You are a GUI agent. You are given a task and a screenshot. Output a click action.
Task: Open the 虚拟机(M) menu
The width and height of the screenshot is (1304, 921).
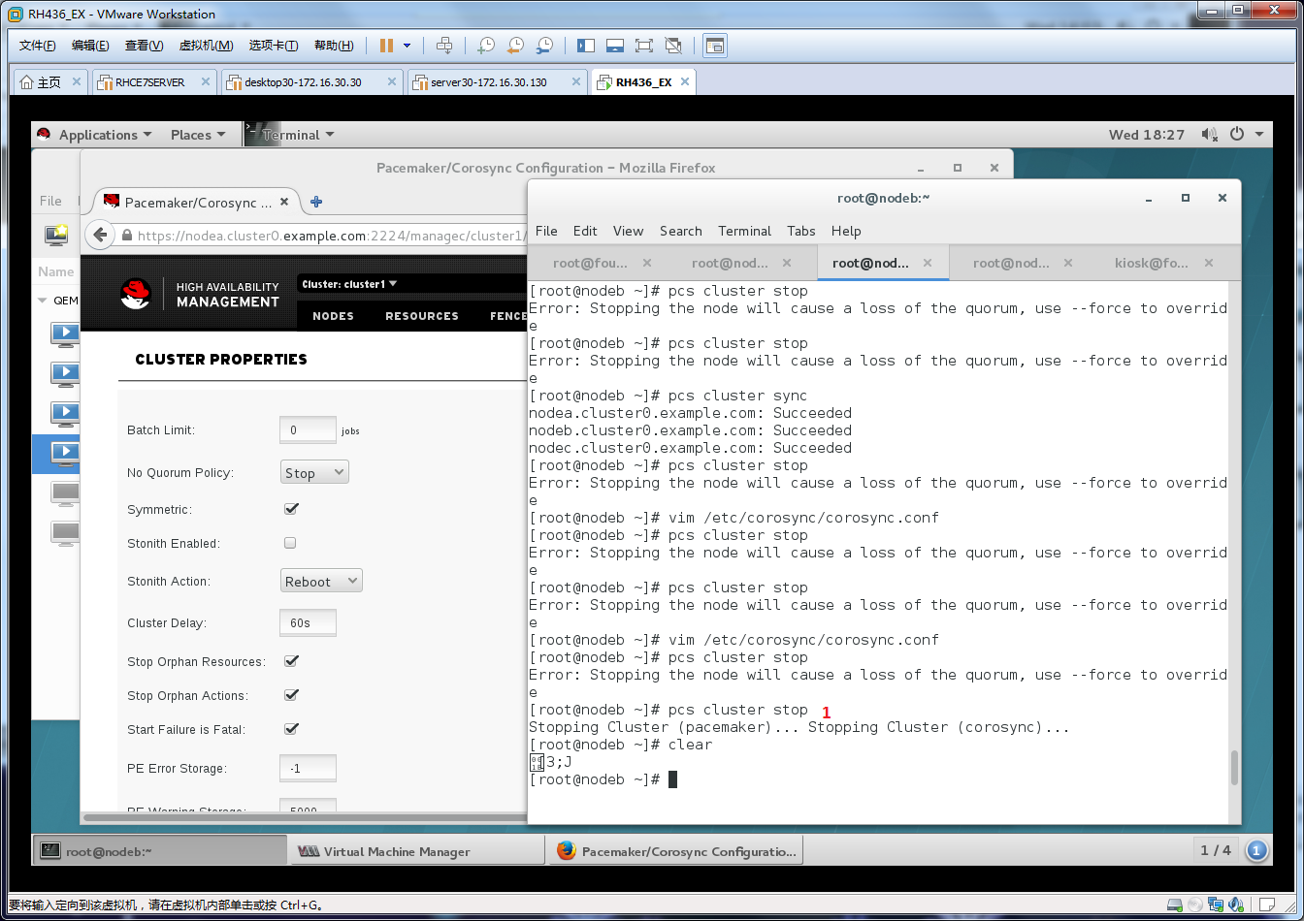click(206, 46)
